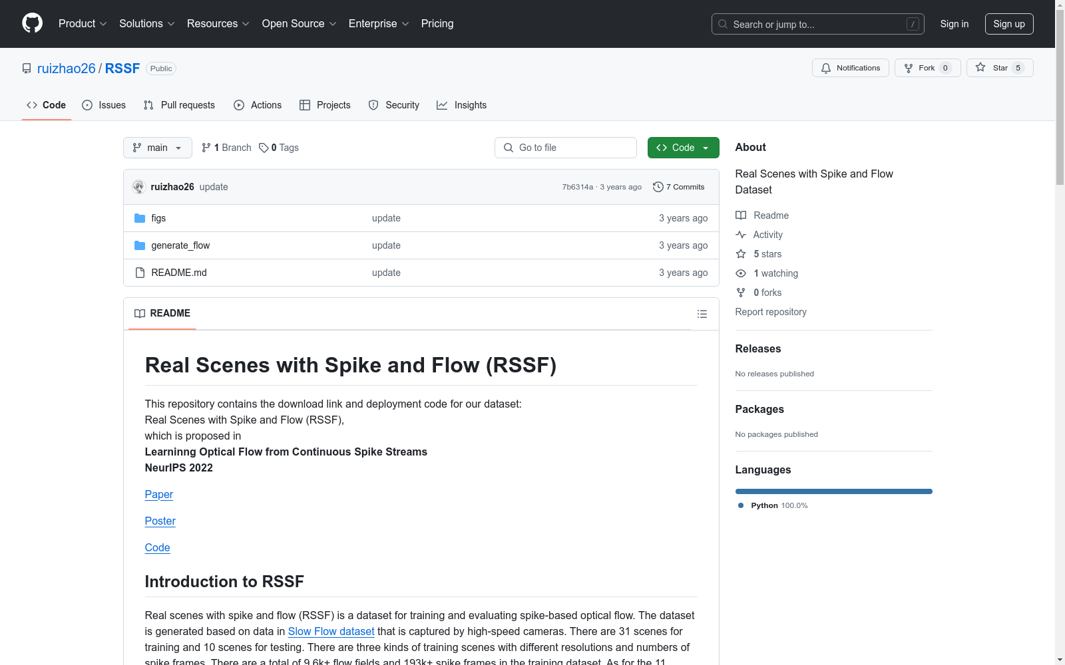Click the Python language color dot
Screen dimensions: 1065x665
pyautogui.click(x=741, y=505)
